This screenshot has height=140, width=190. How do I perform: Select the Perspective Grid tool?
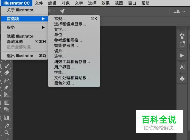7,95
